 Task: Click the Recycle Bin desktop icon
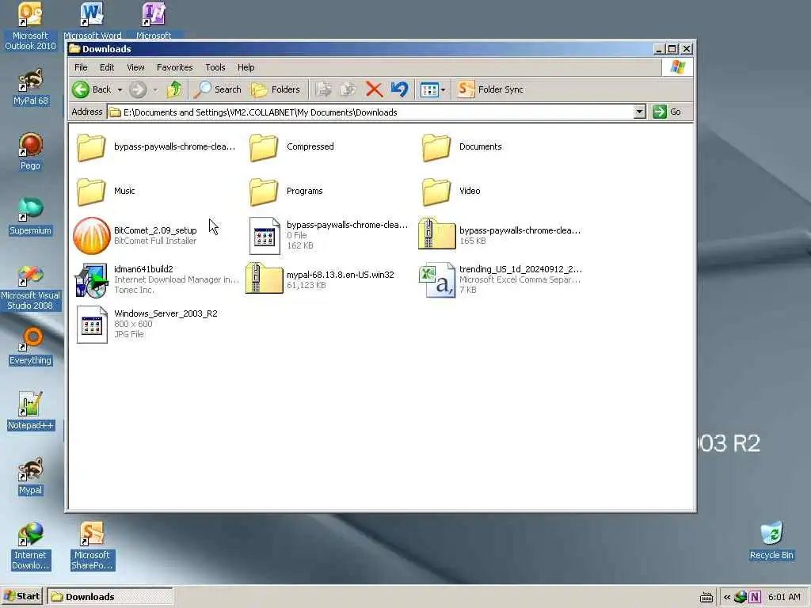coord(771,541)
